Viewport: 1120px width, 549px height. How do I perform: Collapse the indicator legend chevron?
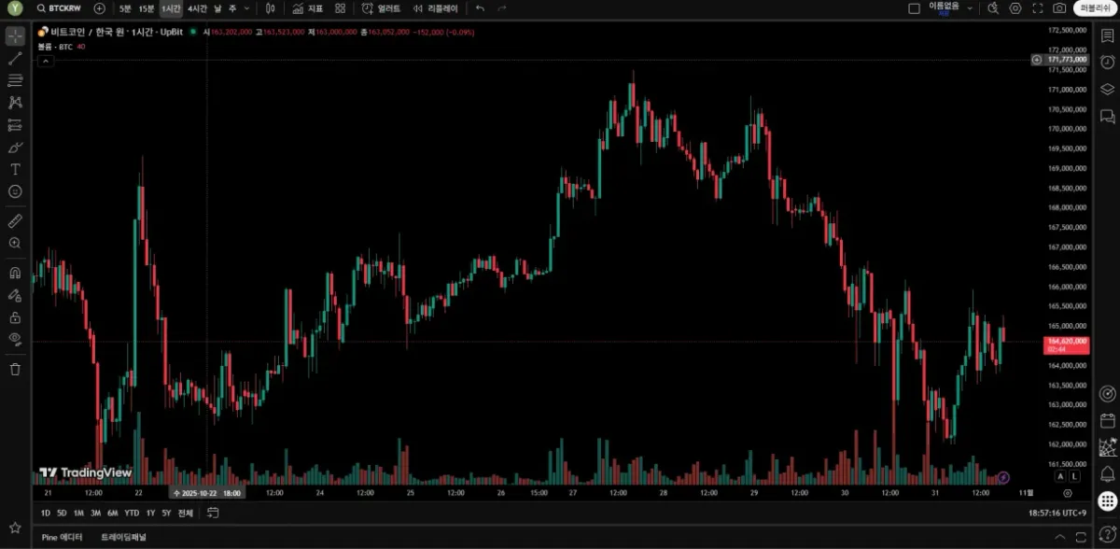click(x=45, y=60)
